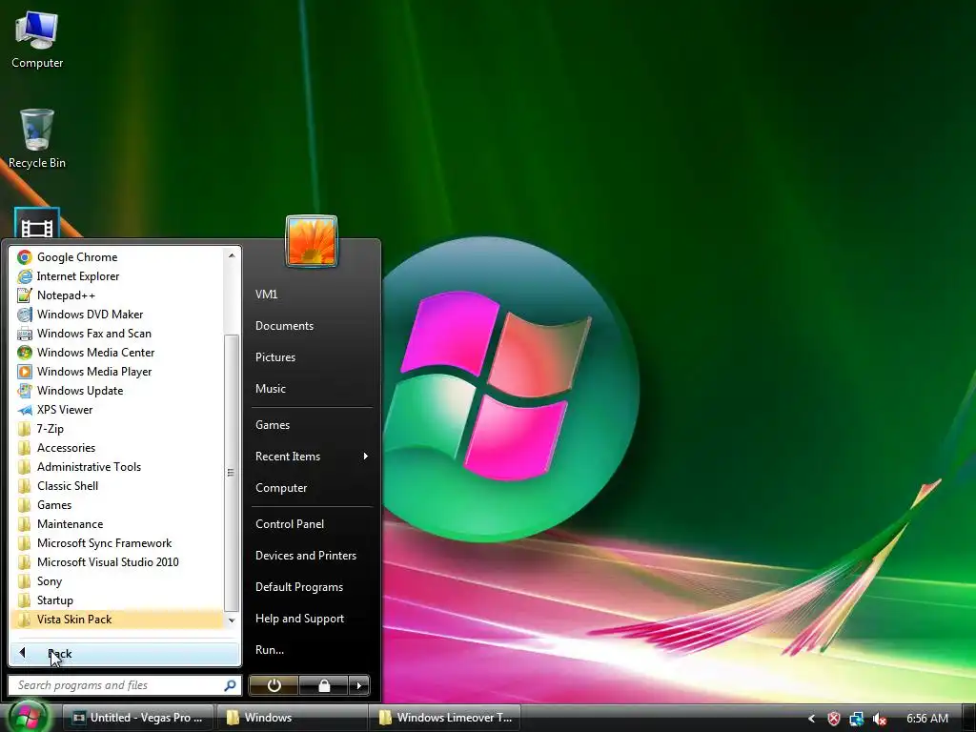976x732 pixels.
Task: Switch to Windows Limeover taskbar button
Action: coord(444,718)
